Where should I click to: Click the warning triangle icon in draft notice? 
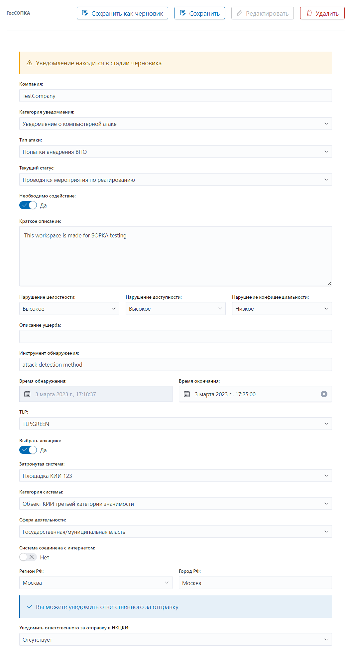pyautogui.click(x=29, y=63)
